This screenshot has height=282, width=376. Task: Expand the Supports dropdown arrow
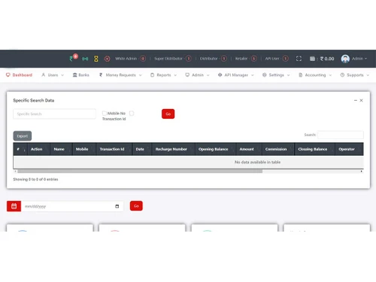368,75
